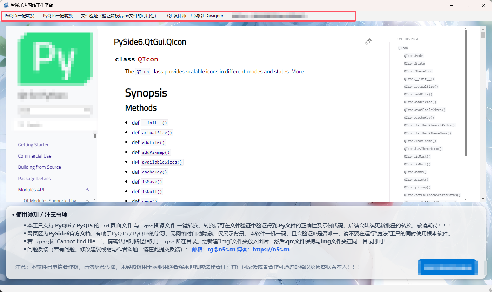492x292 pixels.
Task: Run the PyQT5一键转换 conversion tool
Action: click(19, 15)
